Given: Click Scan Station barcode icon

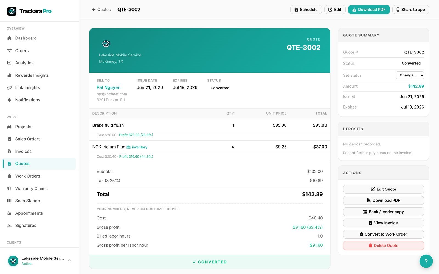Looking at the screenshot, I should [x=9, y=201].
